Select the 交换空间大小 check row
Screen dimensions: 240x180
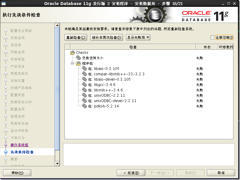pyautogui.click(x=149, y=58)
